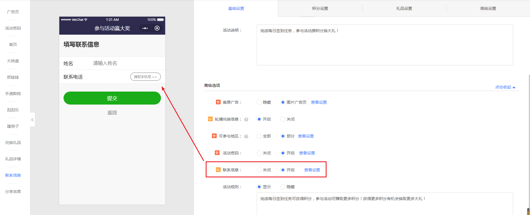530x215 pixels.
Task: Open 建房子 in the left sidebar
Action: click(x=13, y=126)
